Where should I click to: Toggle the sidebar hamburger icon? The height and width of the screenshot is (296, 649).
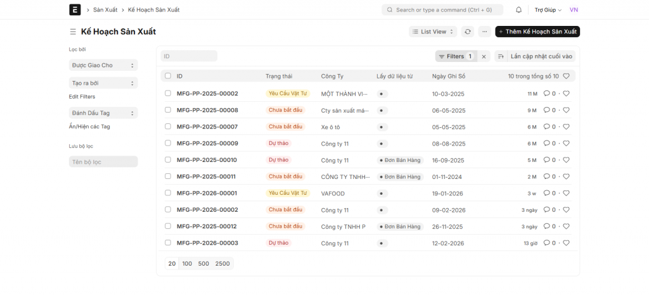pos(73,32)
